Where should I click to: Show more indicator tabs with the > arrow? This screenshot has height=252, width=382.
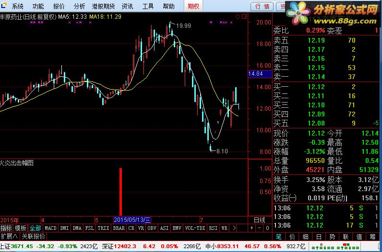pyautogui.click(x=234, y=228)
